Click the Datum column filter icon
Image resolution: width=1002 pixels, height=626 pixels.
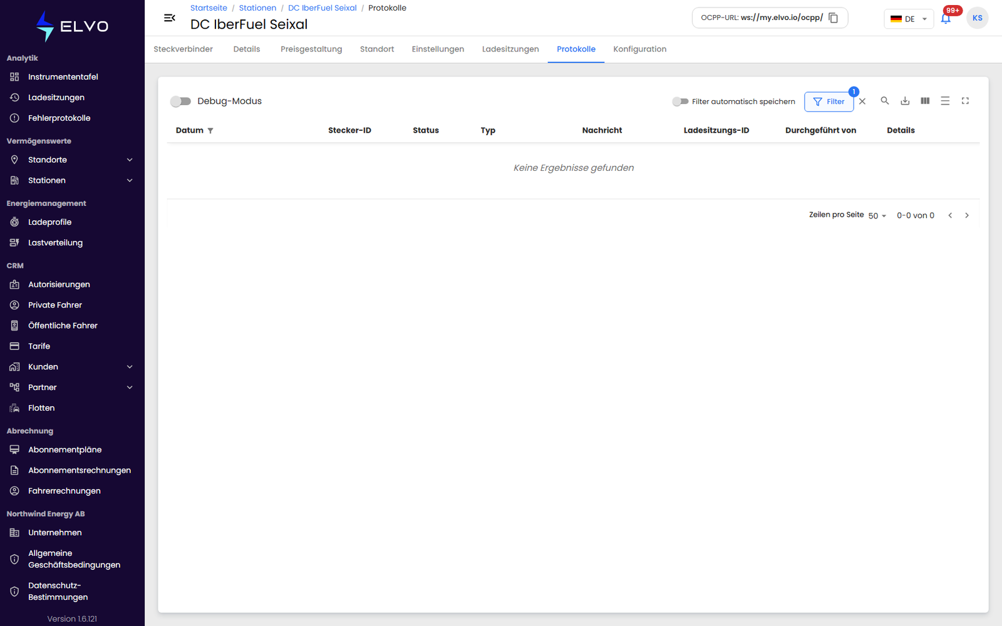point(210,131)
